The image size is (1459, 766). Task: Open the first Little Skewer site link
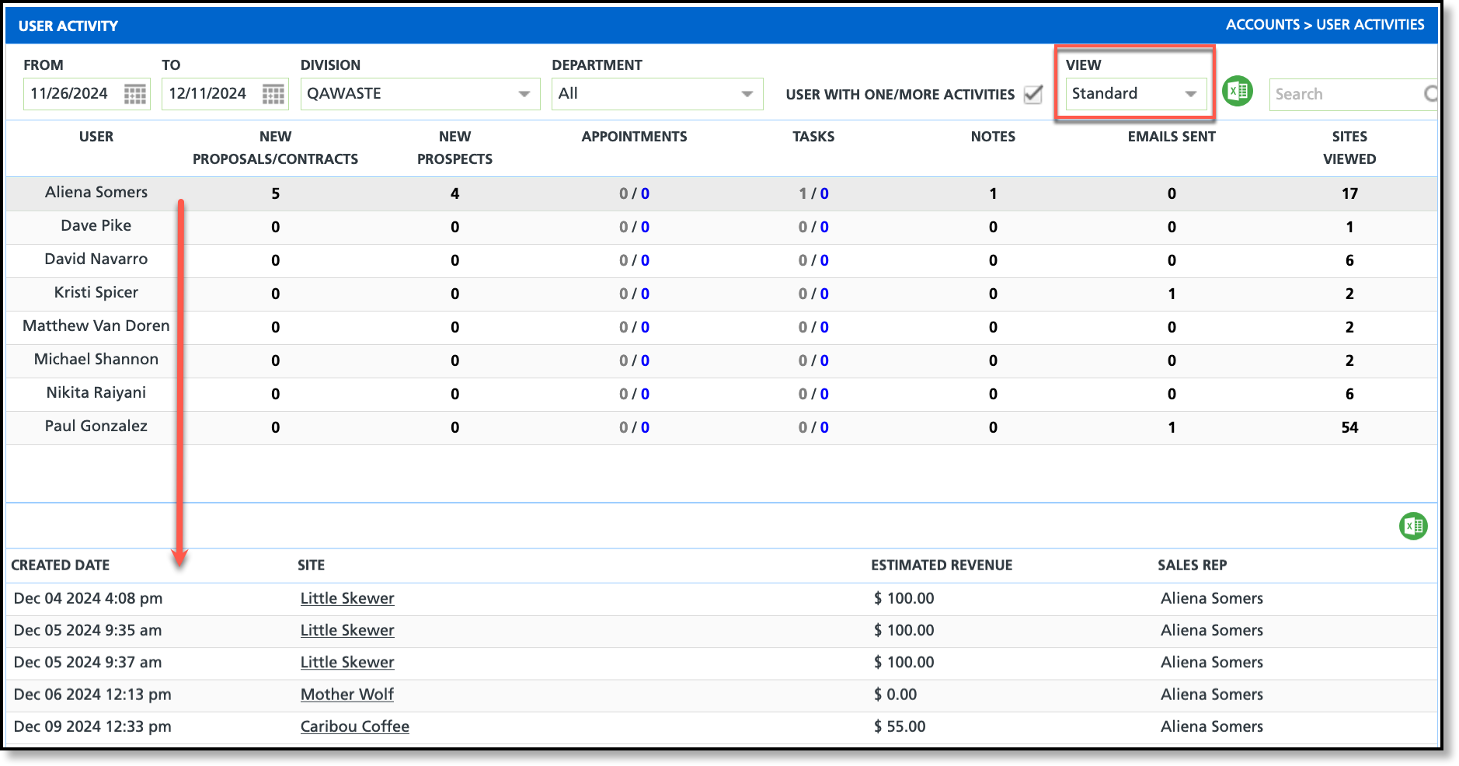click(x=346, y=598)
